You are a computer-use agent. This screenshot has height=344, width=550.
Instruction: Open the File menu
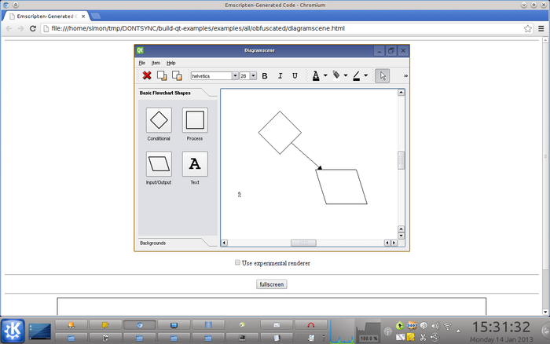tap(142, 63)
